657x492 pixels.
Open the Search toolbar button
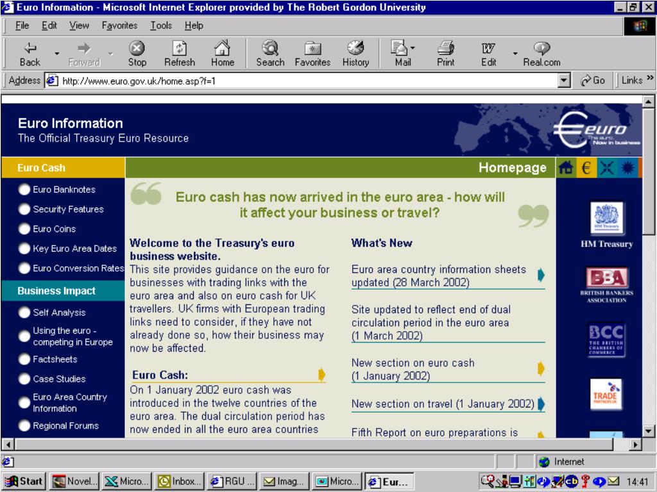(x=270, y=54)
